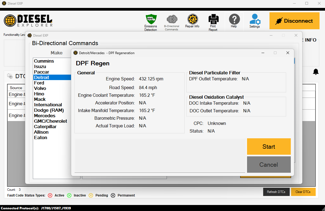Close the DPF Regeneration dialog window

(x=288, y=53)
